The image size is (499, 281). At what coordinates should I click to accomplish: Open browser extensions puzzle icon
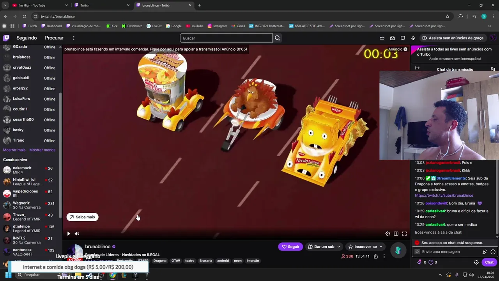tap(461, 16)
